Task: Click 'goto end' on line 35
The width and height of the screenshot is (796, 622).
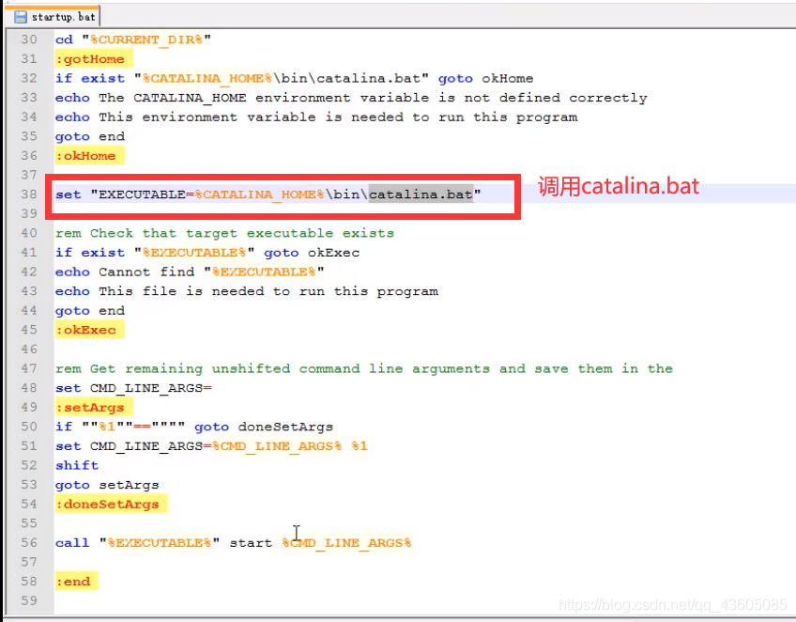Action: point(90,136)
